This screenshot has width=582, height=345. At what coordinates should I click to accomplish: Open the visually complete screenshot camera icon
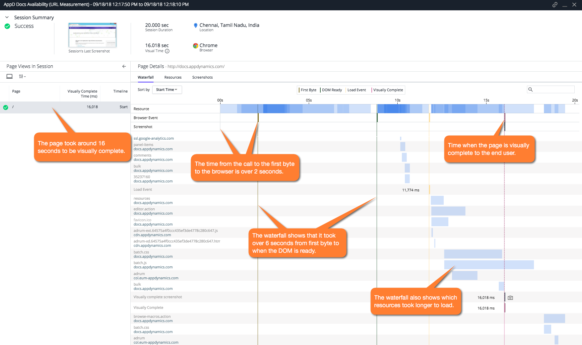(x=510, y=298)
